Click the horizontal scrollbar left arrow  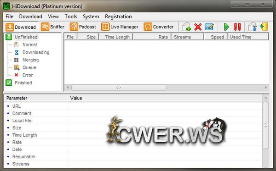[68, 88]
